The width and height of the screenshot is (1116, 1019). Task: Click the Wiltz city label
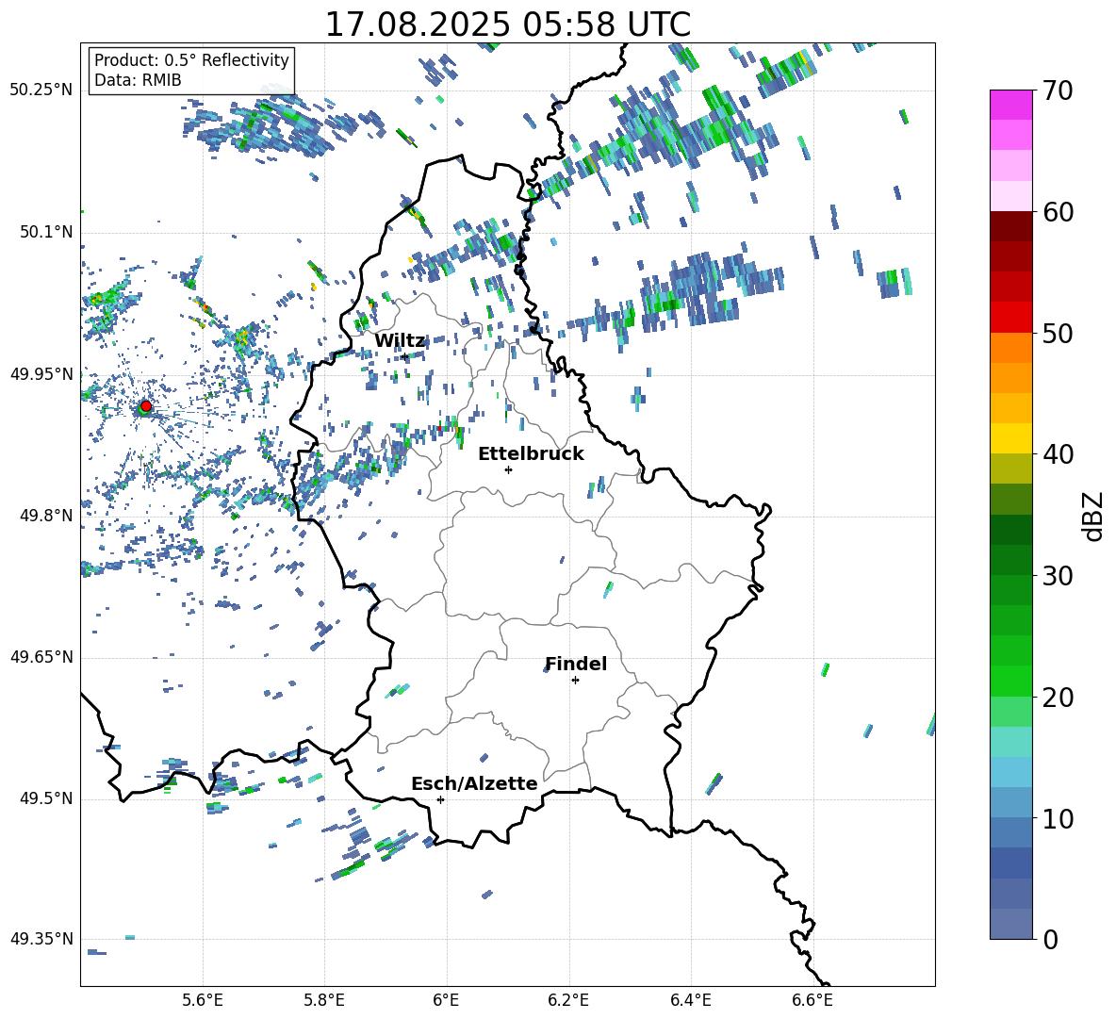400,341
